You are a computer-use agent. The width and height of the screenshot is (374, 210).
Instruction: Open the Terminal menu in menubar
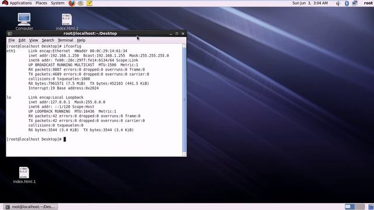coord(65,40)
